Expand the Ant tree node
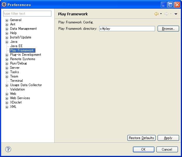Screen dimensions: 182x157 [7, 25]
